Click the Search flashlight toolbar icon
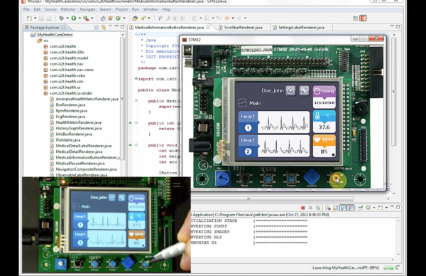Viewport: 426px width, 276px height. click(x=143, y=18)
